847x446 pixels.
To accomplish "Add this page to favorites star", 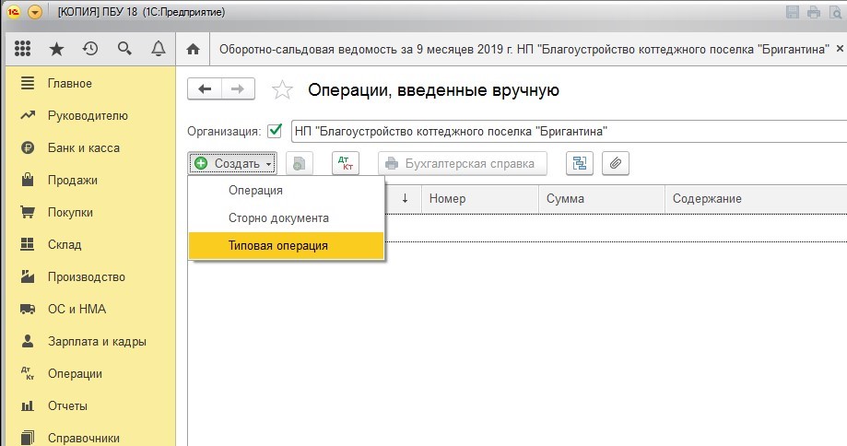I will pyautogui.click(x=282, y=90).
